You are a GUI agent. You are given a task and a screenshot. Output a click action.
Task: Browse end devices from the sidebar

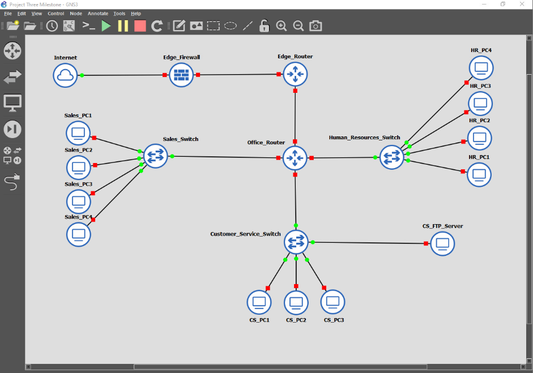point(12,102)
